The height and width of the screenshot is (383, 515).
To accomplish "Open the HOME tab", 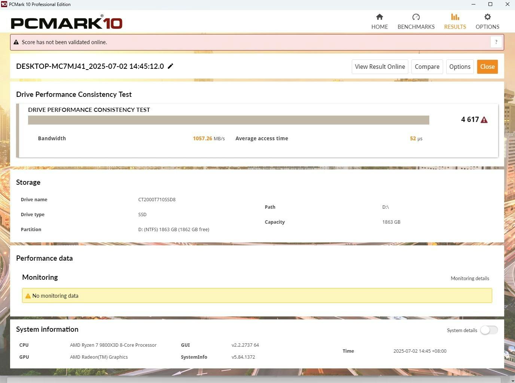I will 380,22.
